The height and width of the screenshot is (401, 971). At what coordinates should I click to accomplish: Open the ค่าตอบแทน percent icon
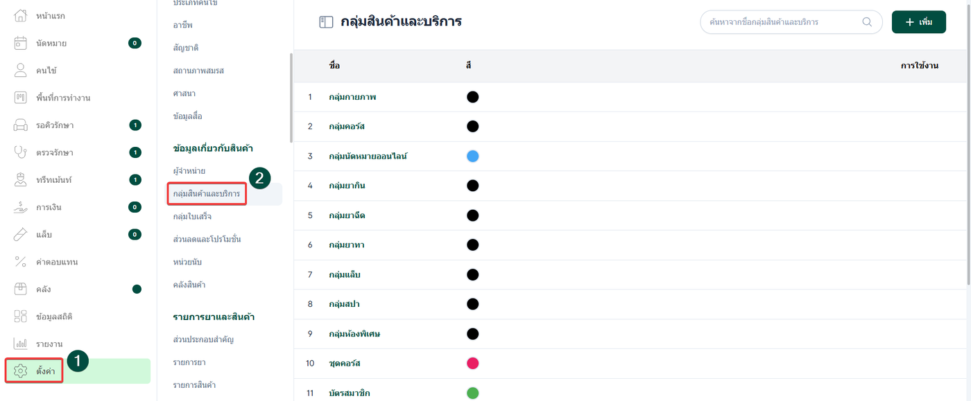(21, 262)
